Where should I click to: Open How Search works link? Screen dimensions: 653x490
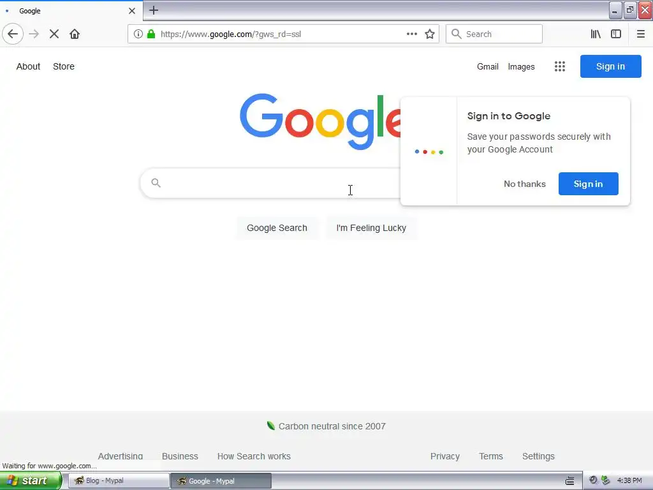tap(254, 456)
